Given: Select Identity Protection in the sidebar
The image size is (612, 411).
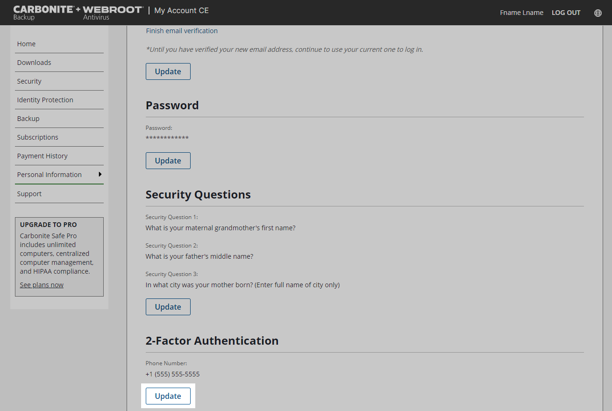Looking at the screenshot, I should [45, 100].
